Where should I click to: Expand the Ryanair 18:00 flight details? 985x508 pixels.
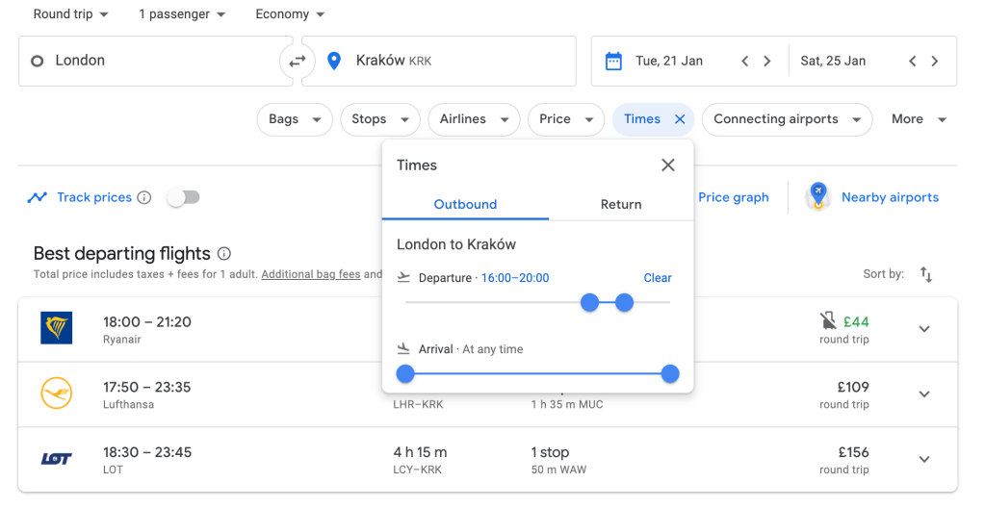pyautogui.click(x=924, y=329)
